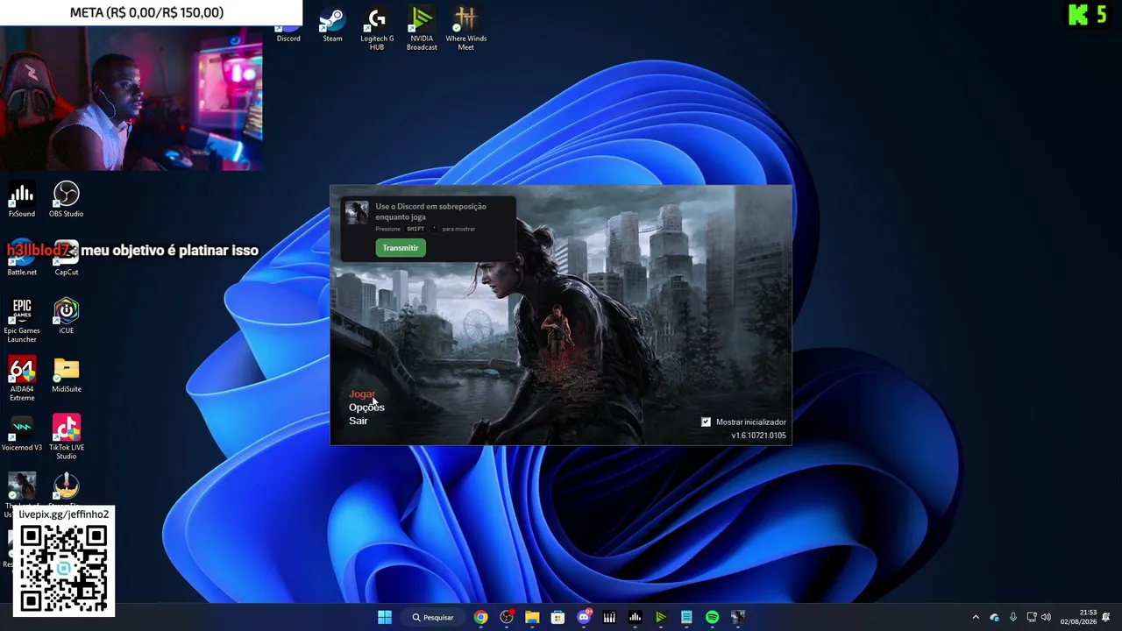Open the Windows Start menu
This screenshot has height=631, width=1122.
coord(385,617)
